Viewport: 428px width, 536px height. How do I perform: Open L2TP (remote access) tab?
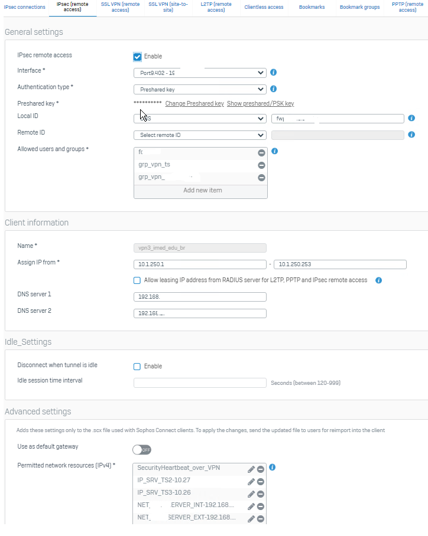[216, 7]
